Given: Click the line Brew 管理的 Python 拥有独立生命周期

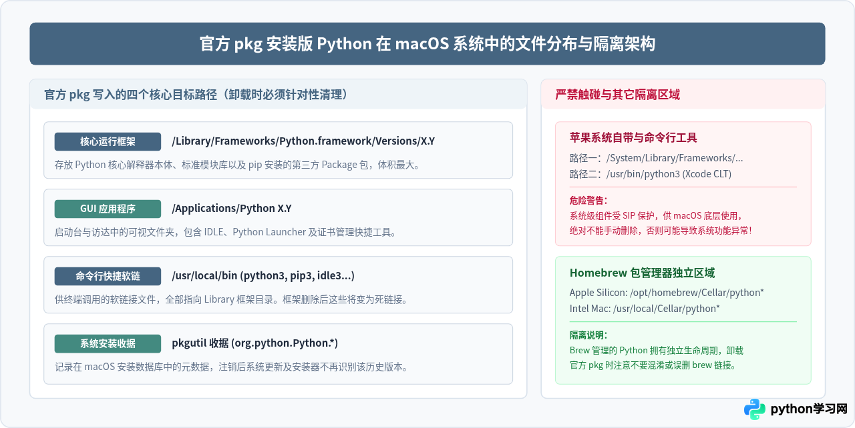Looking at the screenshot, I should (657, 350).
